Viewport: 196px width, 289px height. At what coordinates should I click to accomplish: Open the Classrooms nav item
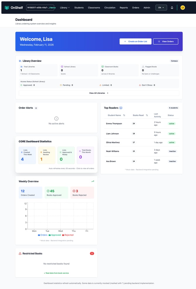tap(94, 8)
